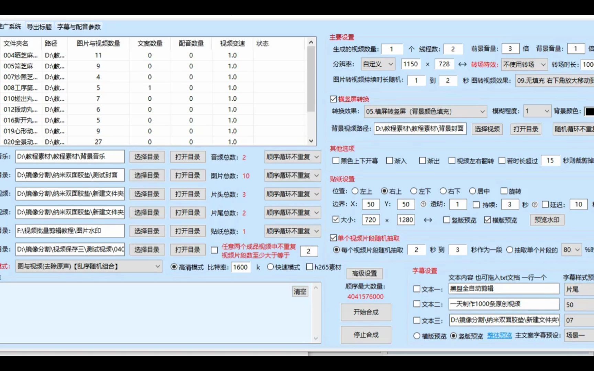Tick the 黑色上下开幕 checkbox

click(x=336, y=160)
